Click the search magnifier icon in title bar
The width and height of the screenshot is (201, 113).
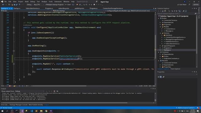pos(97,2)
